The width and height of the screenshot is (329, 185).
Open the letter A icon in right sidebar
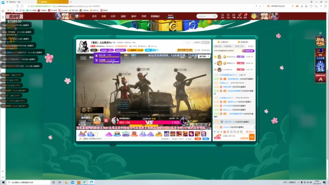click(320, 79)
